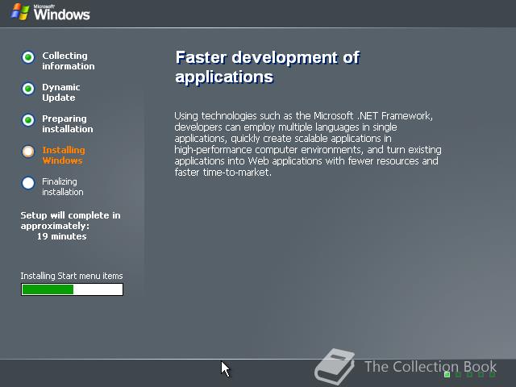Select the Collecting information step indicator
Screen dimensions: 516x387
click(28, 57)
